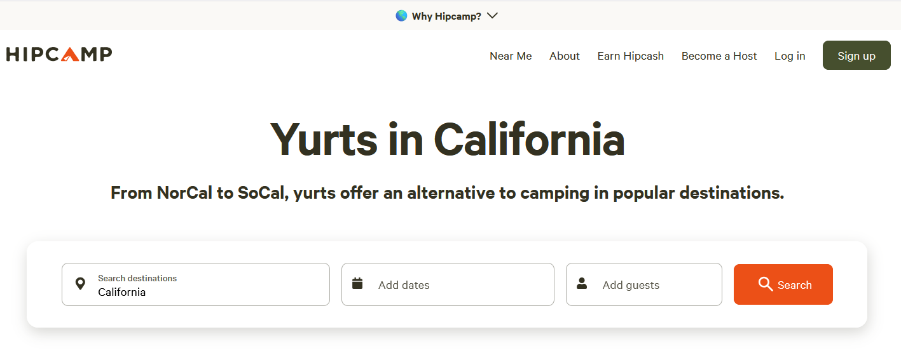This screenshot has height=353, width=901.
Task: Select Become a Host
Action: click(719, 56)
